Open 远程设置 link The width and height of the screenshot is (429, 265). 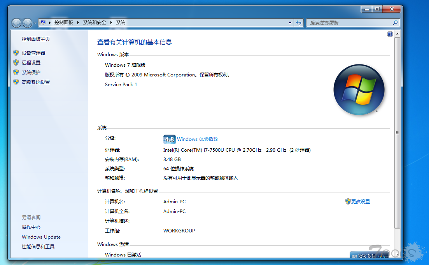coord(31,63)
